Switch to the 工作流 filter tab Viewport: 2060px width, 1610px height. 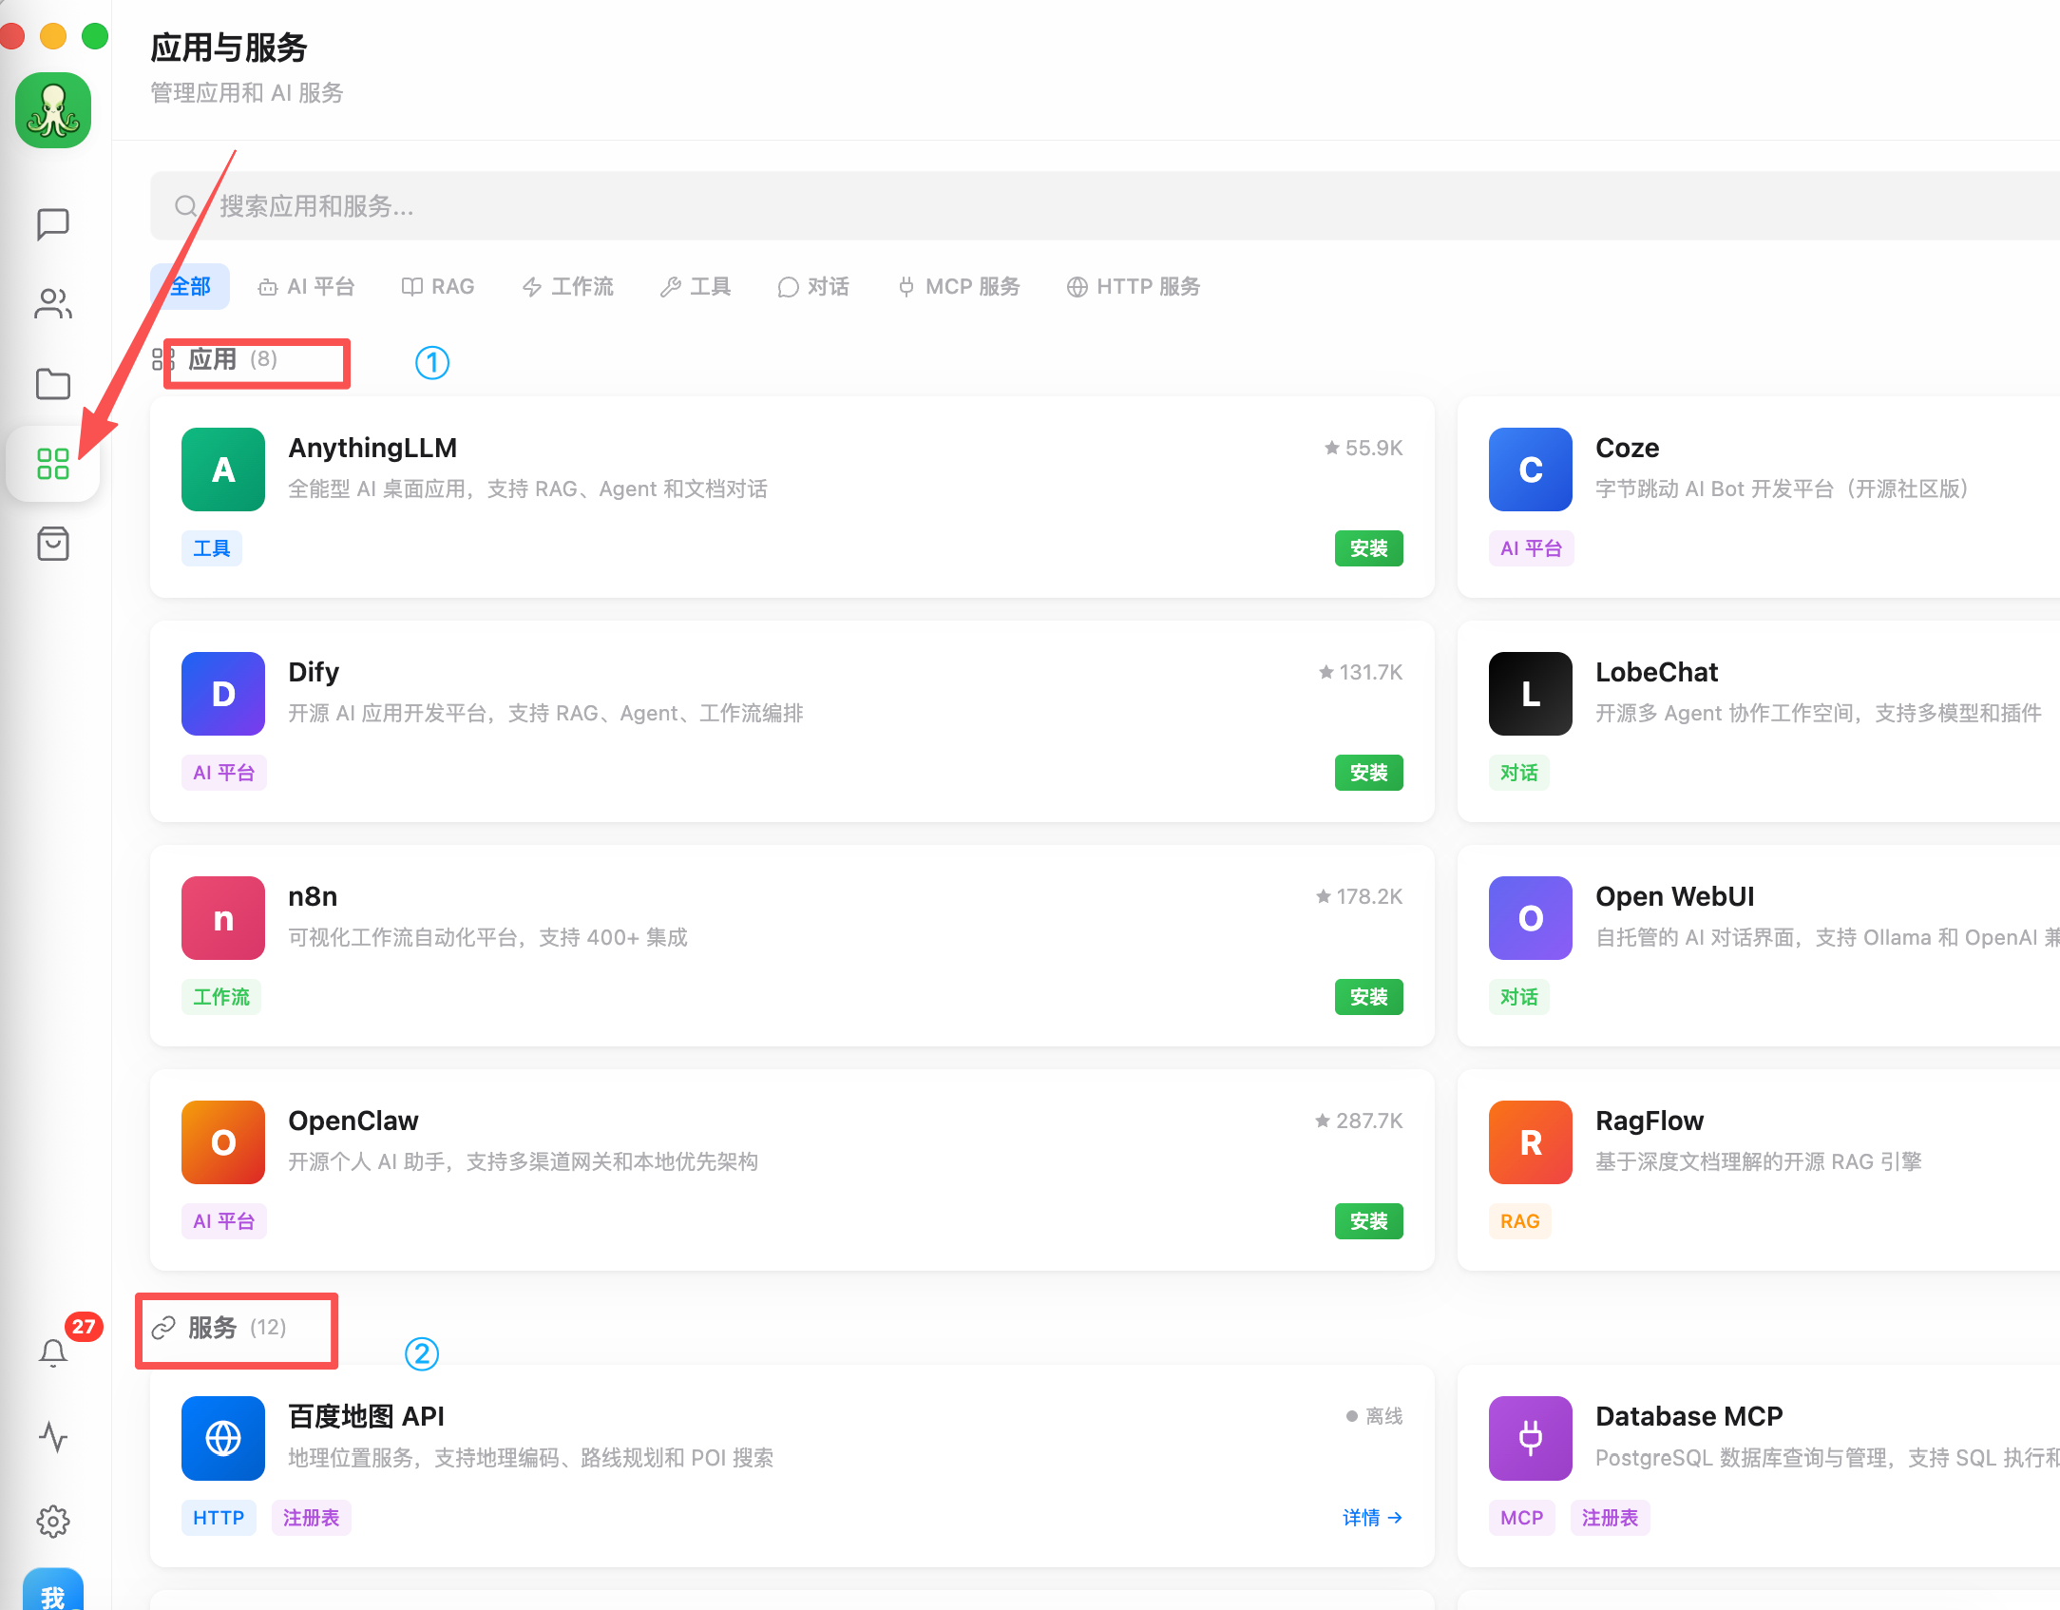(567, 286)
